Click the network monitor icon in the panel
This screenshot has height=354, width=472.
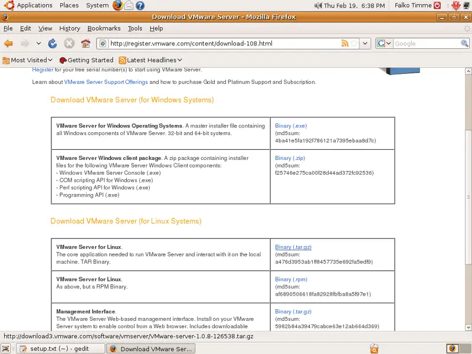pos(467,5)
